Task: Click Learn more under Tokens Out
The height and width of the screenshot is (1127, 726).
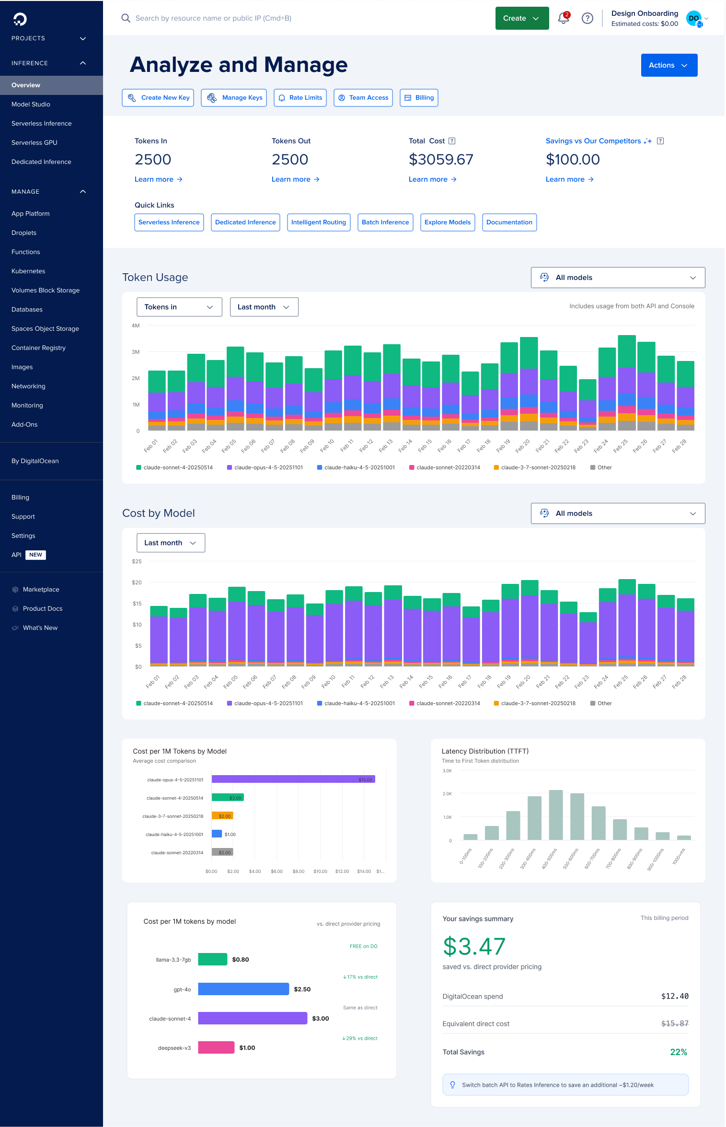Action: point(295,179)
